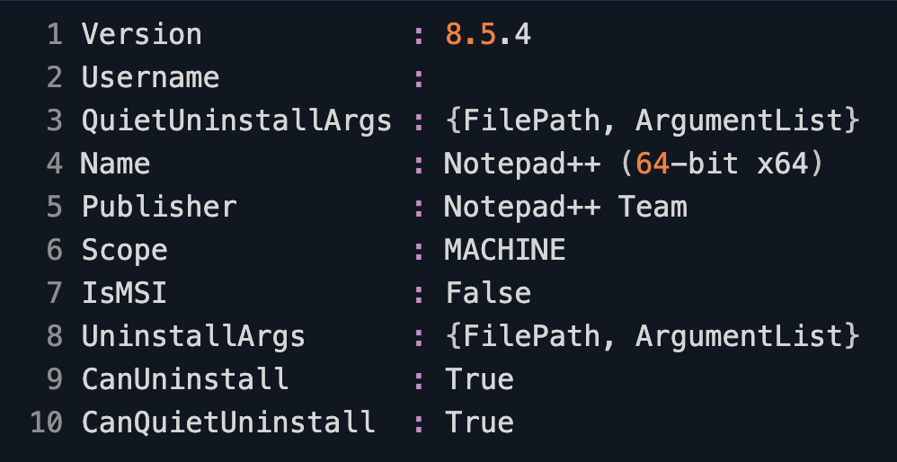Click the False value beside IsMSI
This screenshot has height=462, width=897.
tap(488, 293)
